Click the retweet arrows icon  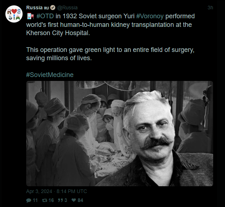(x=44, y=200)
